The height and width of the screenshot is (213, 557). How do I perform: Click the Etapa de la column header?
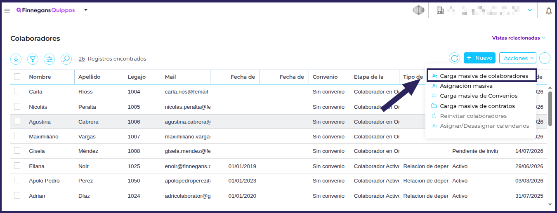coord(369,77)
